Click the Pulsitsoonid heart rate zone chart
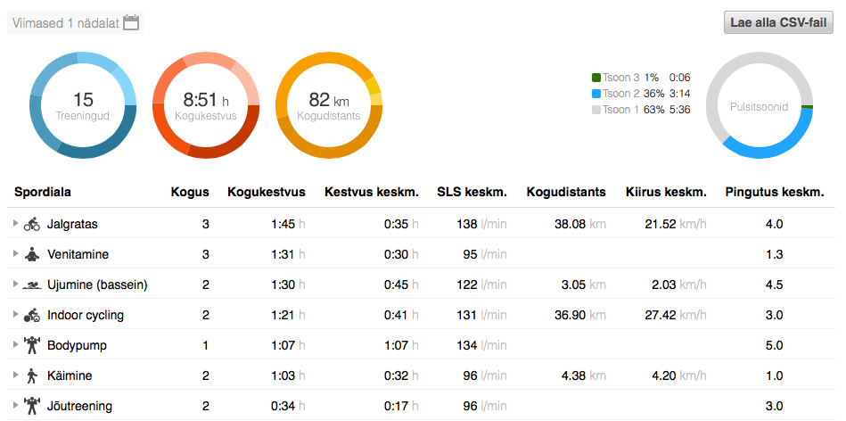The width and height of the screenshot is (846, 421). [760, 105]
